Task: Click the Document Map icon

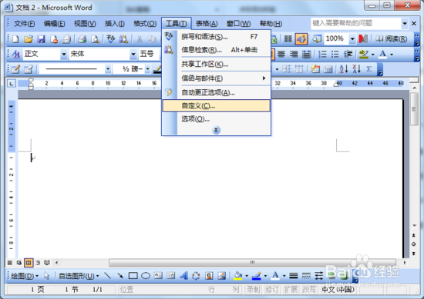Action: (x=316, y=39)
